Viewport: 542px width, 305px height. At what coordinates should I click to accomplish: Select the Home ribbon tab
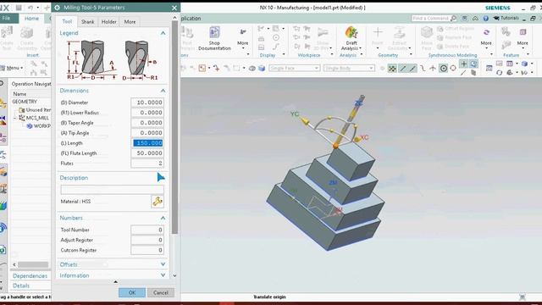tap(31, 19)
